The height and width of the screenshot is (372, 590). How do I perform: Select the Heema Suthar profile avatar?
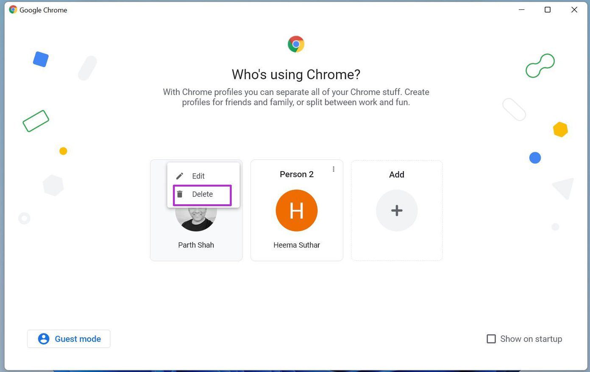click(297, 211)
